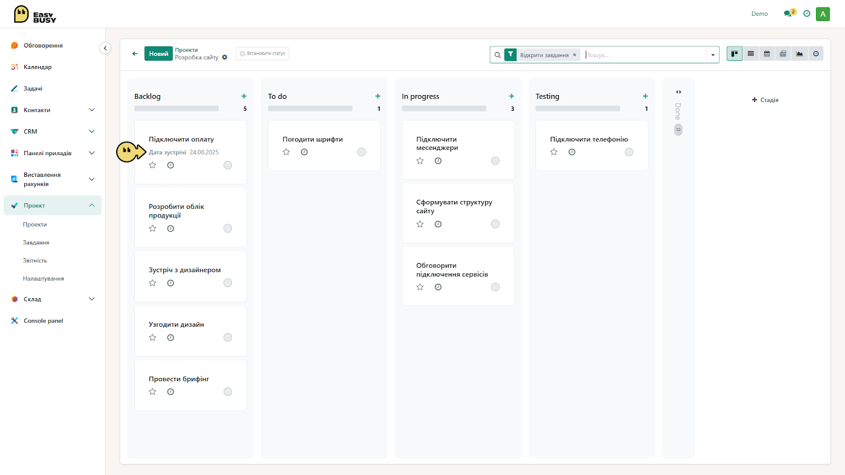Image resolution: width=845 pixels, height=475 pixels.
Task: Add a new stage with Стадія
Action: tap(765, 100)
